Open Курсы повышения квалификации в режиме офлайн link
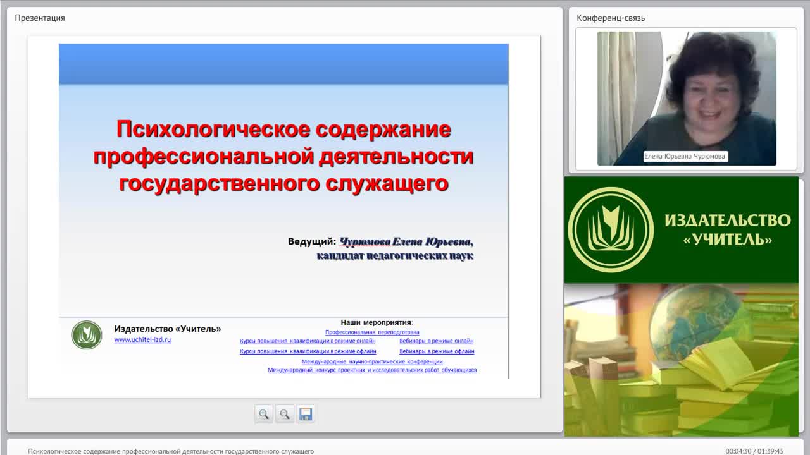810x455 pixels. pos(308,351)
